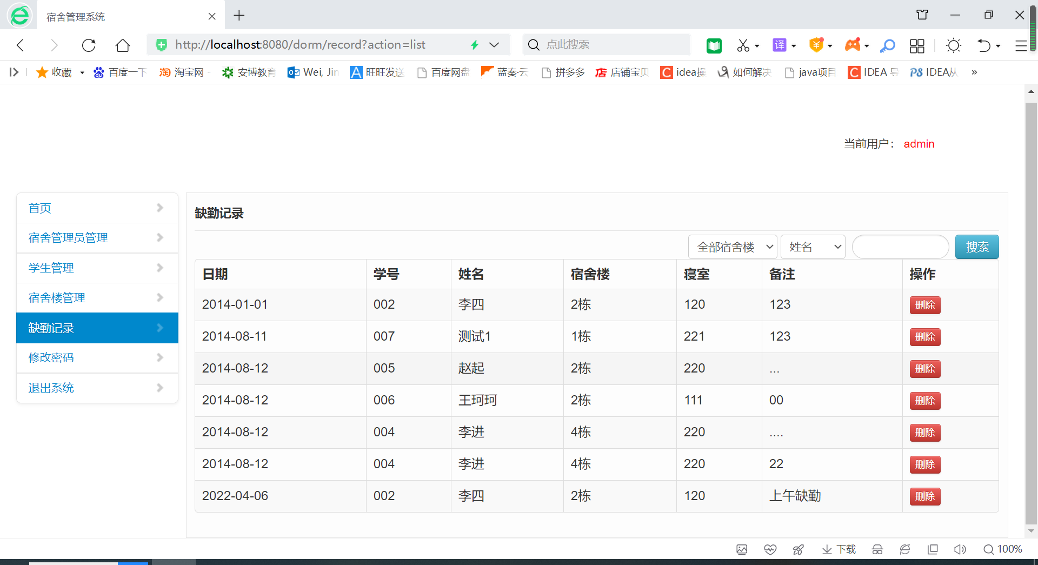
Task: Click 退出系统 to log out
Action: [x=97, y=388]
